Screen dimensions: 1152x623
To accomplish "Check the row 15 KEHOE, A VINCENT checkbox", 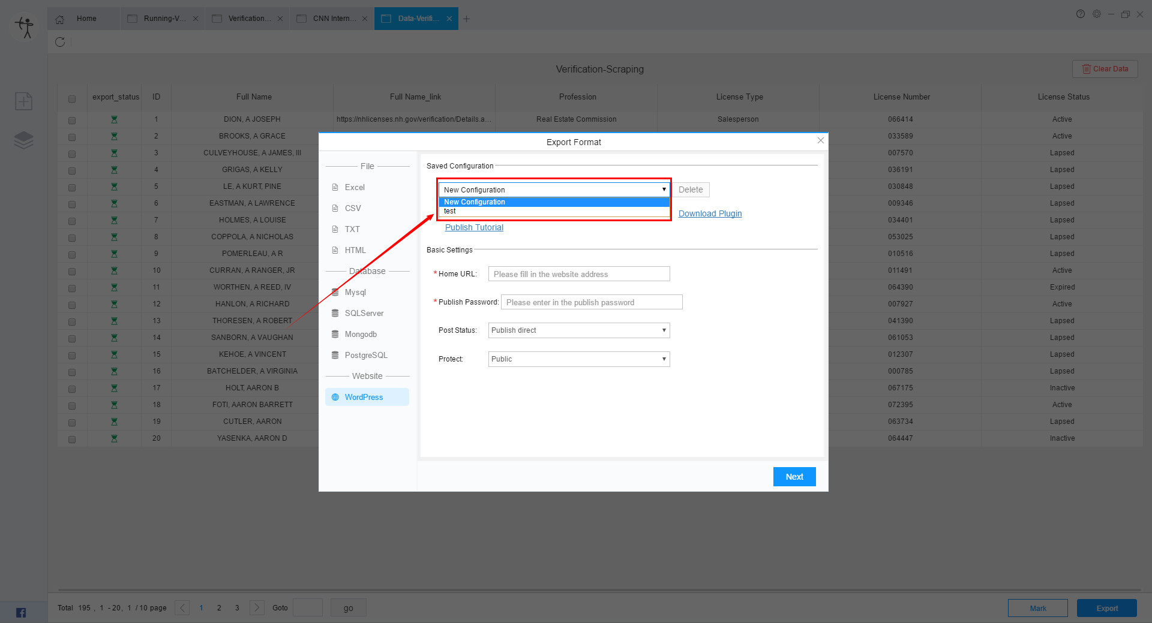I will click(72, 355).
